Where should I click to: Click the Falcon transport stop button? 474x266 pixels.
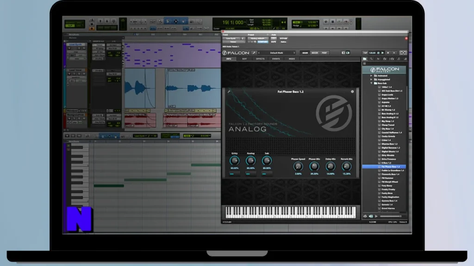[388, 53]
